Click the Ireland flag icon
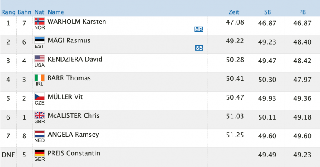The image size is (320, 167). [40, 78]
